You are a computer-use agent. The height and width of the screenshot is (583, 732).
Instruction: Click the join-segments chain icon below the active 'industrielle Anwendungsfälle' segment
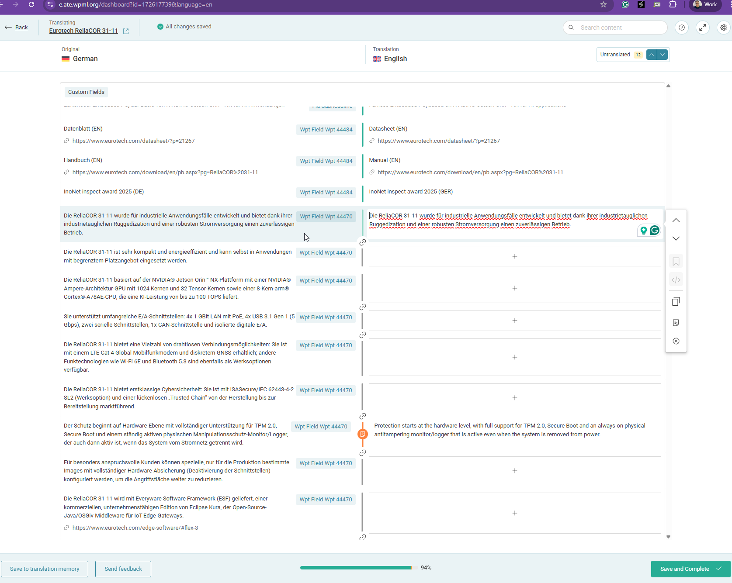pyautogui.click(x=363, y=242)
